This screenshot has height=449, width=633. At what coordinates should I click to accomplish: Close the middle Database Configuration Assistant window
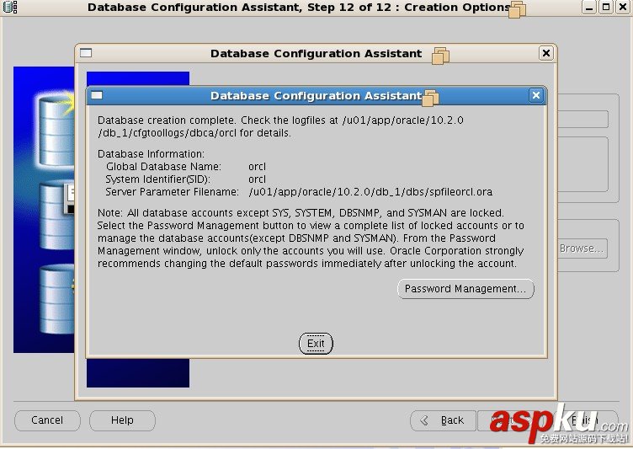point(545,53)
